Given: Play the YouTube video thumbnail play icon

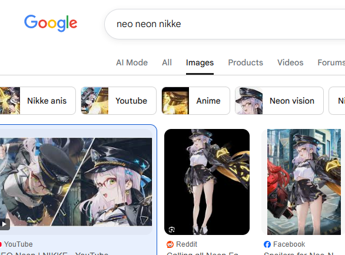Looking at the screenshot, I should click(4, 224).
